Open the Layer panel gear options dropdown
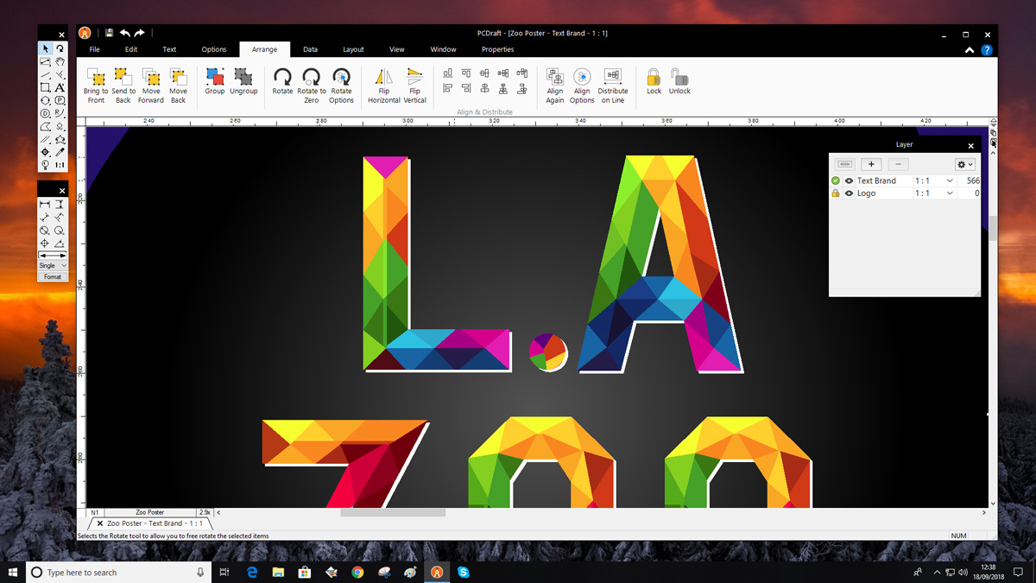The image size is (1036, 583). (964, 164)
